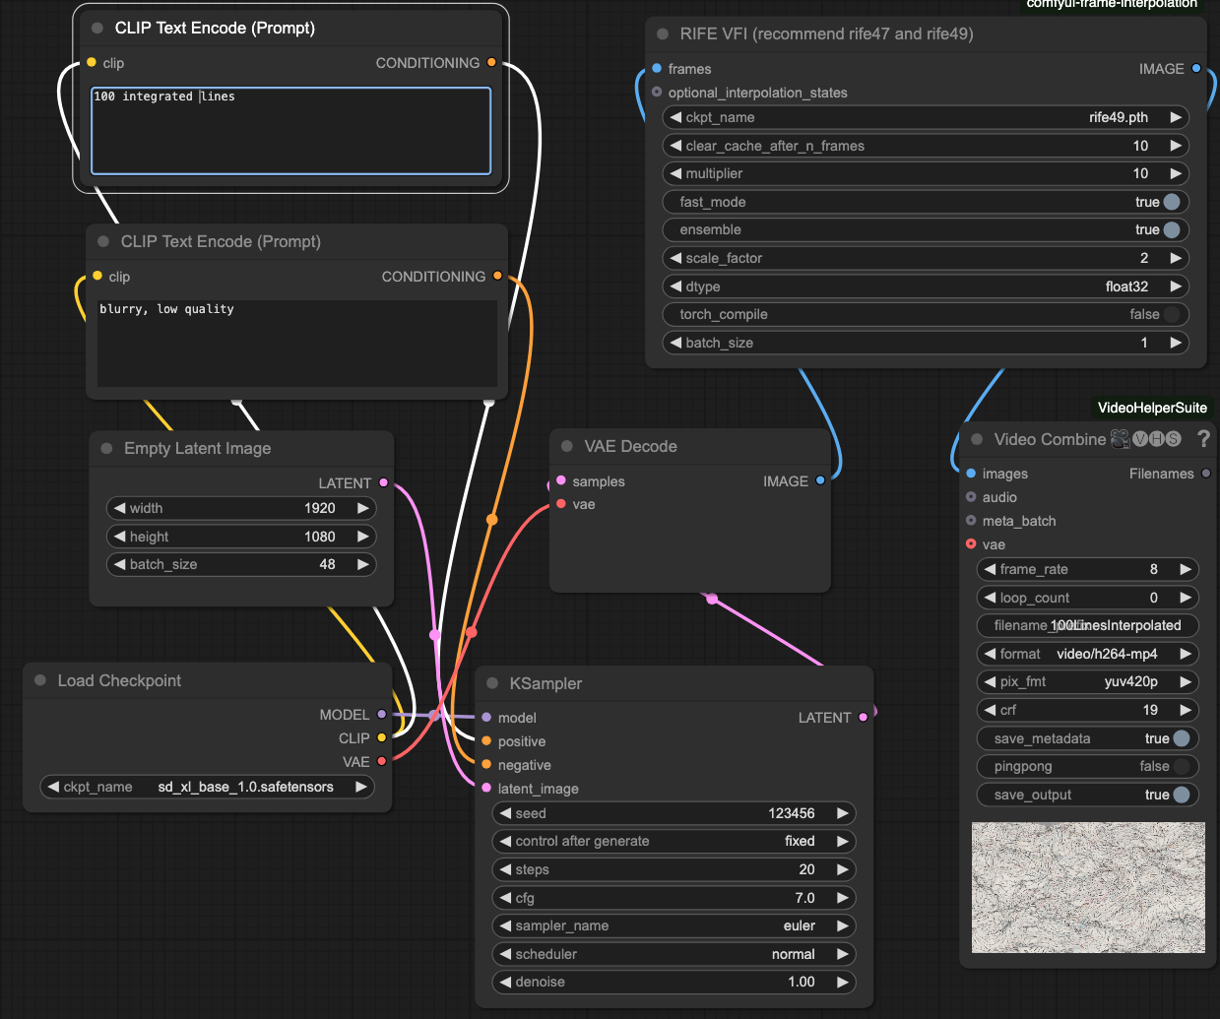1220x1019 pixels.
Task: Click the KSampler node collapse dot
Action: coord(492,683)
